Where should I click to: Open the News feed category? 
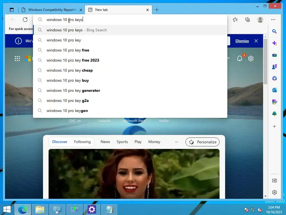(105, 142)
